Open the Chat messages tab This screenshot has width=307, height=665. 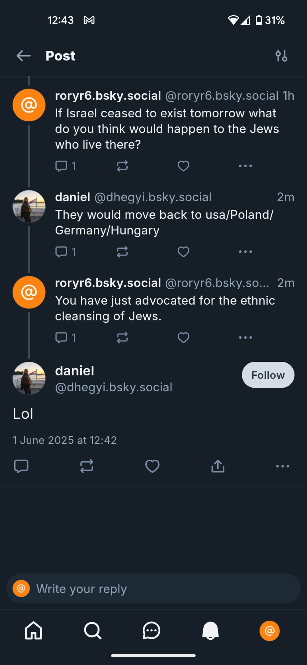click(151, 630)
